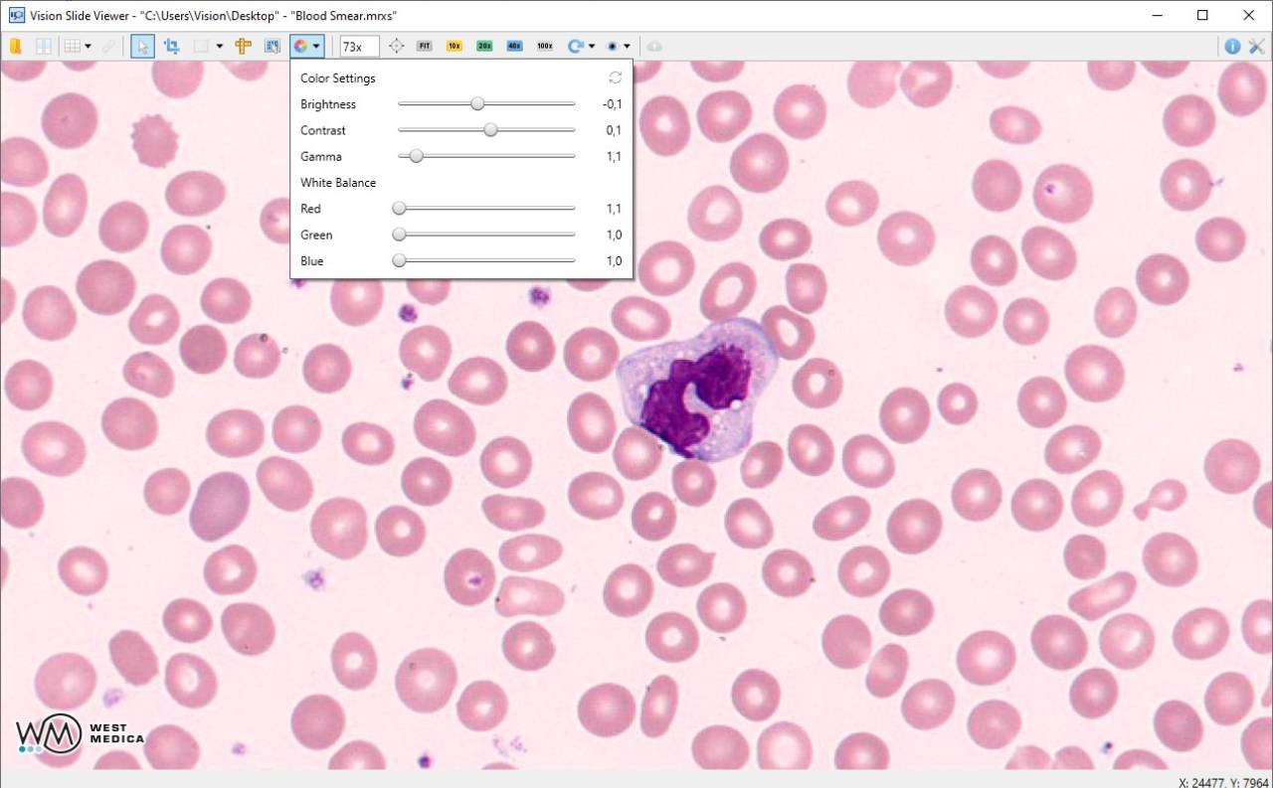This screenshot has height=788, width=1273.
Task: Open the grid overlay dropdown arrow
Action: click(88, 47)
